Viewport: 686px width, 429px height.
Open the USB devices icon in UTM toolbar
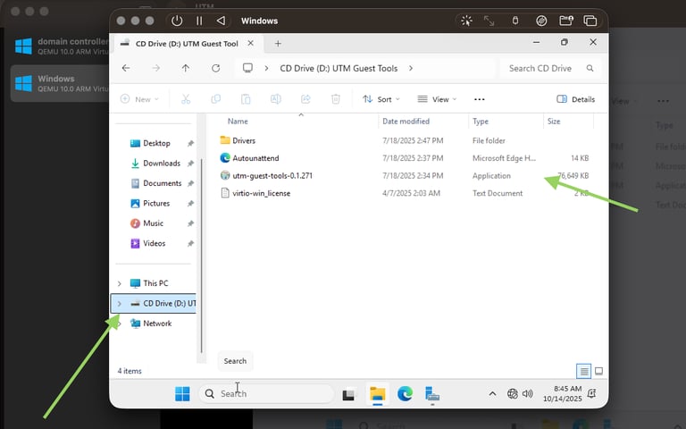[515, 21]
